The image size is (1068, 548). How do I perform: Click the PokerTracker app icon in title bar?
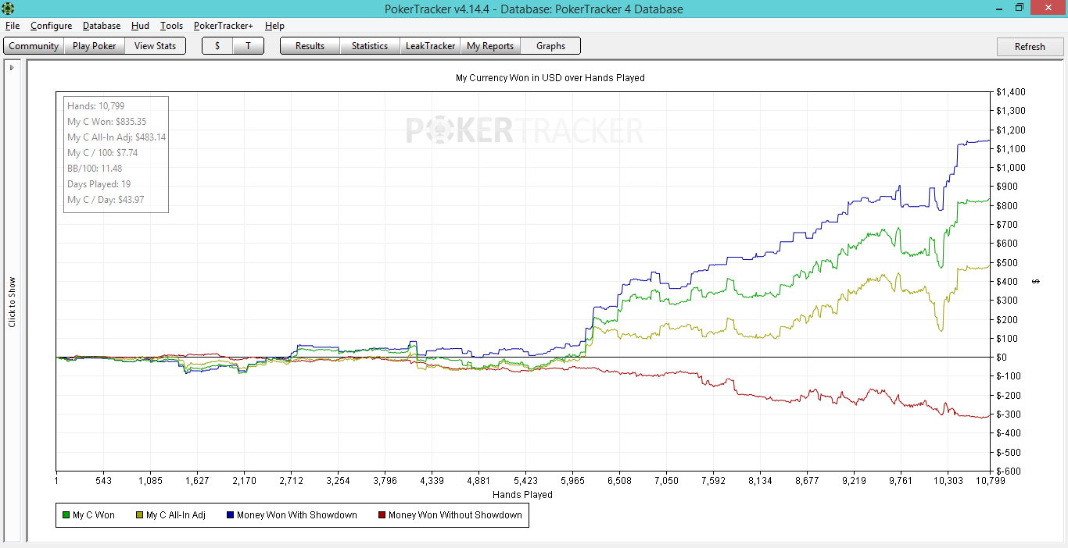coord(8,9)
